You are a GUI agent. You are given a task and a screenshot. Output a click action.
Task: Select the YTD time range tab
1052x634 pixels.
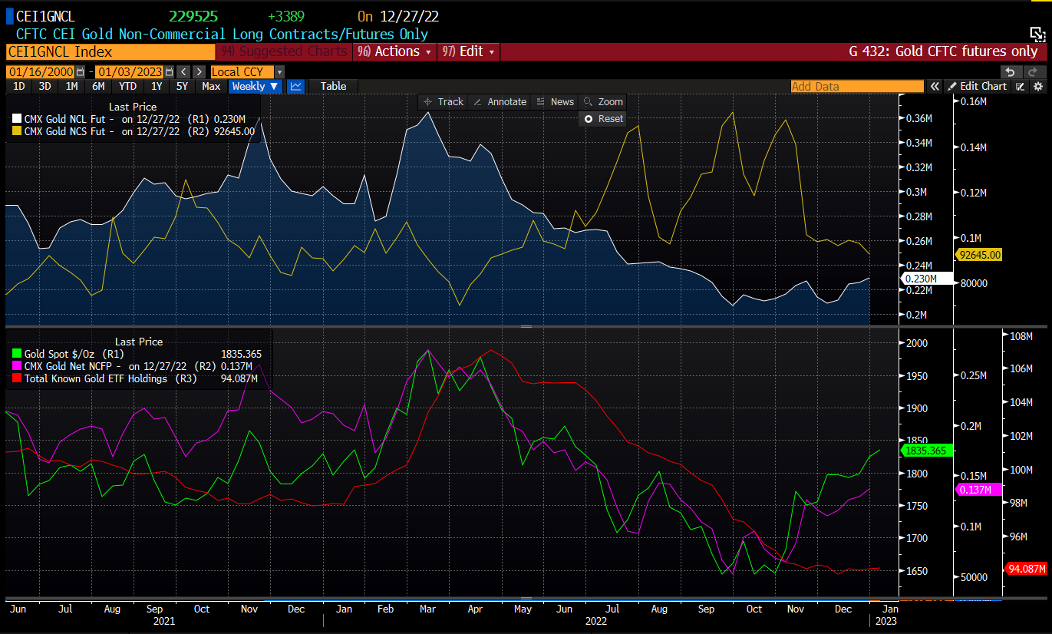point(127,87)
